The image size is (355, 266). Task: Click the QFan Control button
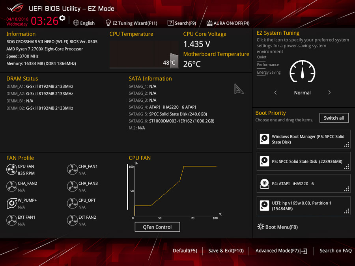point(157,227)
